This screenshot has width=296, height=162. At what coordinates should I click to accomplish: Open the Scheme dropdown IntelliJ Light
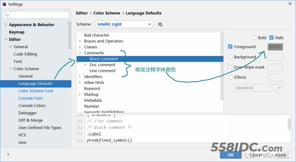[124, 24]
